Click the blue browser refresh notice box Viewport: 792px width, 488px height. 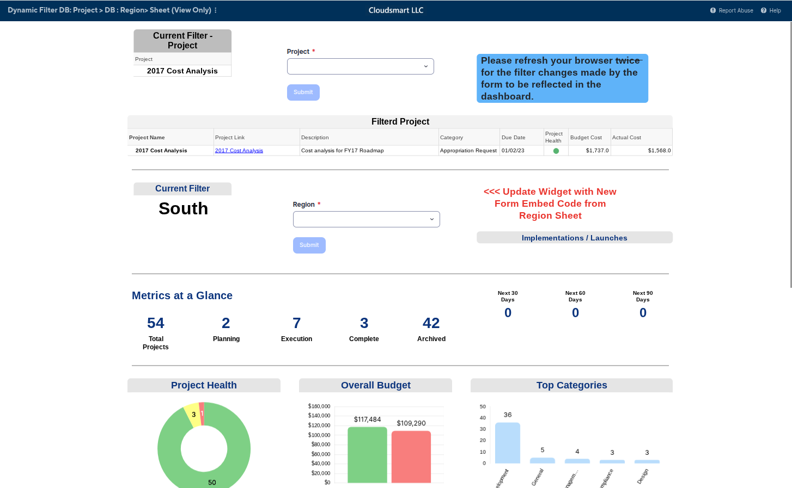coord(563,78)
